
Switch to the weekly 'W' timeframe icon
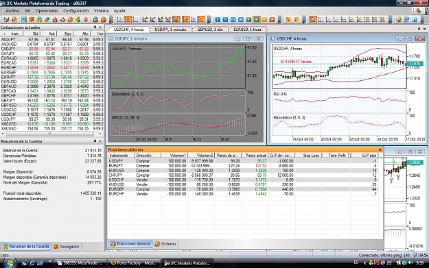pyautogui.click(x=272, y=20)
